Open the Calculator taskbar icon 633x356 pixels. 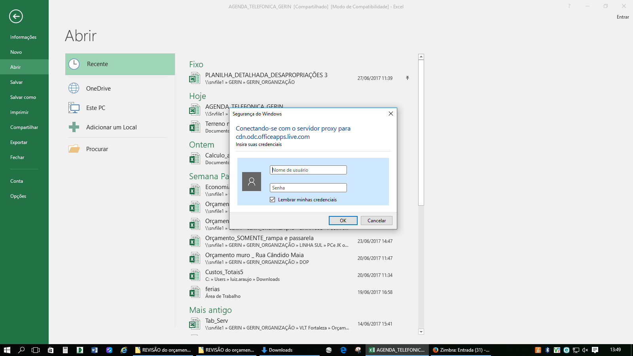[x=65, y=350]
